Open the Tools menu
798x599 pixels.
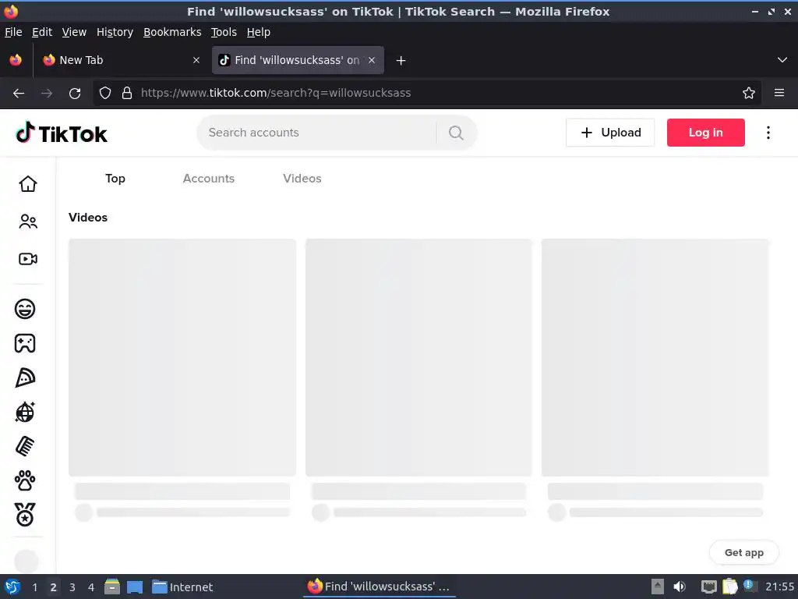pos(224,32)
